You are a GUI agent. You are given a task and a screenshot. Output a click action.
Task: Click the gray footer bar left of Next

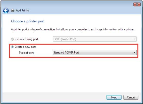54,97
